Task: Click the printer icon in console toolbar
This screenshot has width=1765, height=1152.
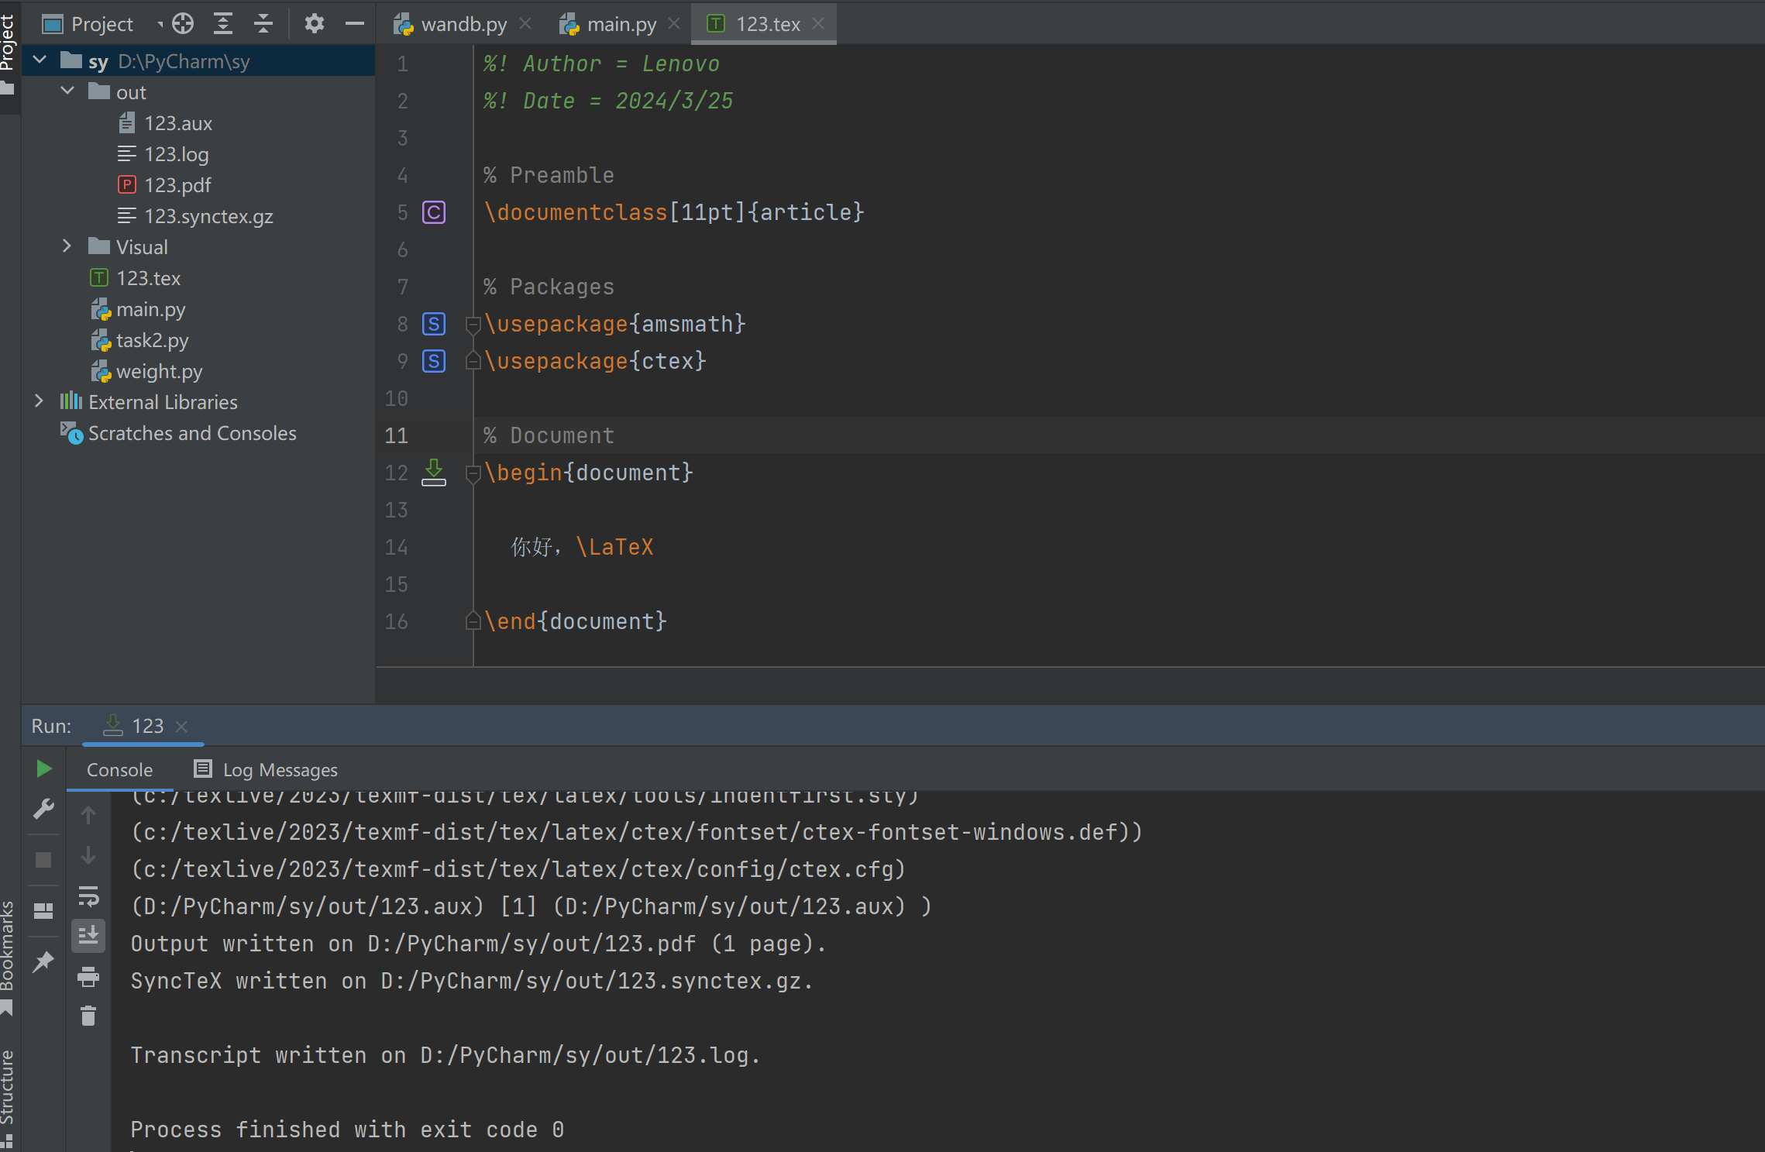Action: pos(88,977)
